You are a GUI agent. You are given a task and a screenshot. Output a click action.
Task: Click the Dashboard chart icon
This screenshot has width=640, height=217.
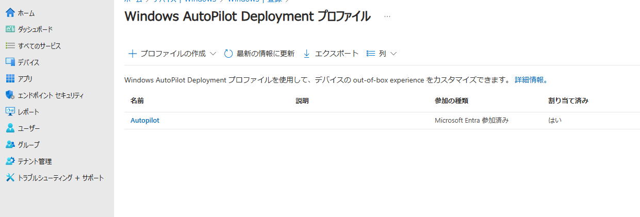coord(10,29)
